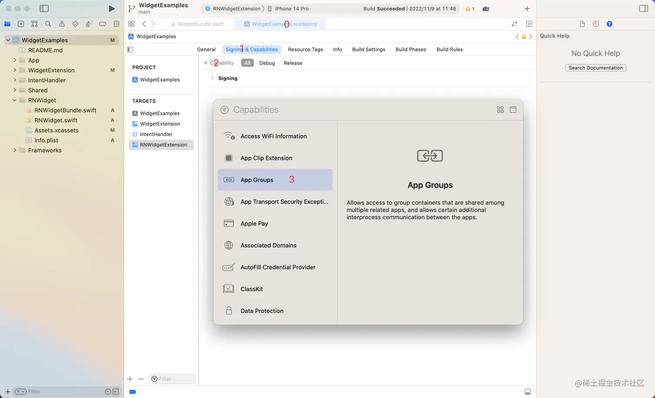This screenshot has width=655, height=398.
Task: Open the Build Phases tab
Action: (411, 49)
